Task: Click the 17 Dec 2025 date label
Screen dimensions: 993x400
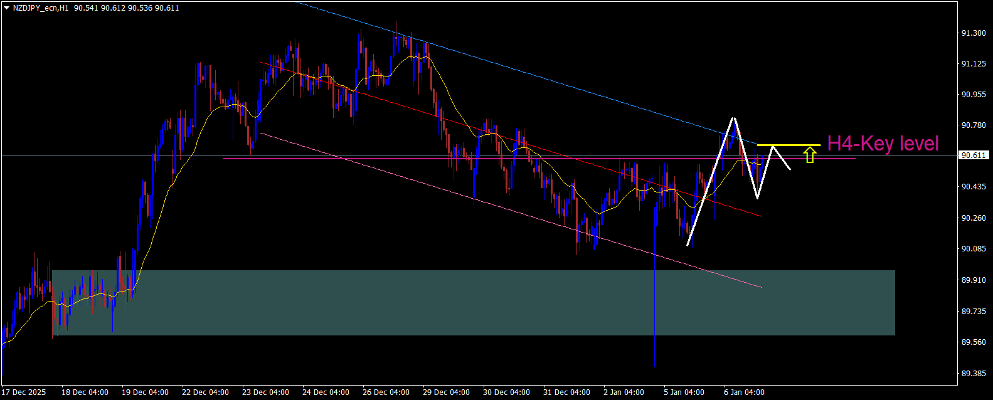Action: coord(24,392)
